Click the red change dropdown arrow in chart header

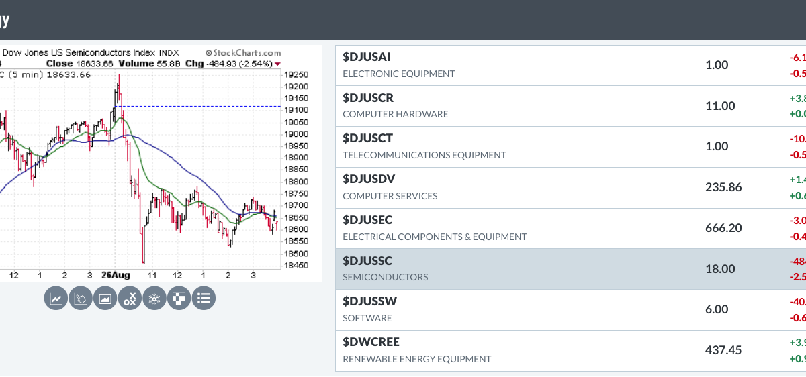tap(279, 64)
